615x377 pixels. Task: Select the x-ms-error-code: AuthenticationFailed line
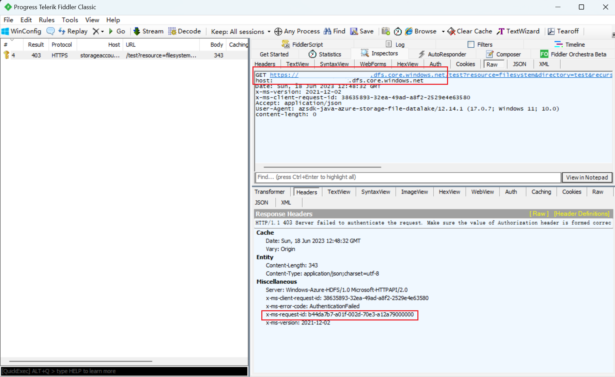point(312,306)
